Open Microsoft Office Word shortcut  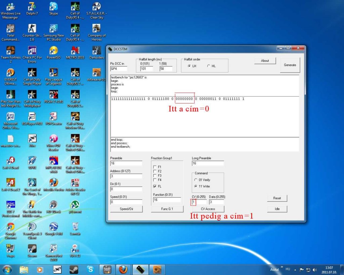click(10, 121)
